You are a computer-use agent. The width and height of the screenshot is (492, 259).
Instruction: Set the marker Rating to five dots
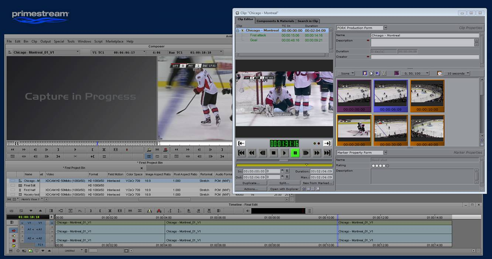(x=387, y=165)
